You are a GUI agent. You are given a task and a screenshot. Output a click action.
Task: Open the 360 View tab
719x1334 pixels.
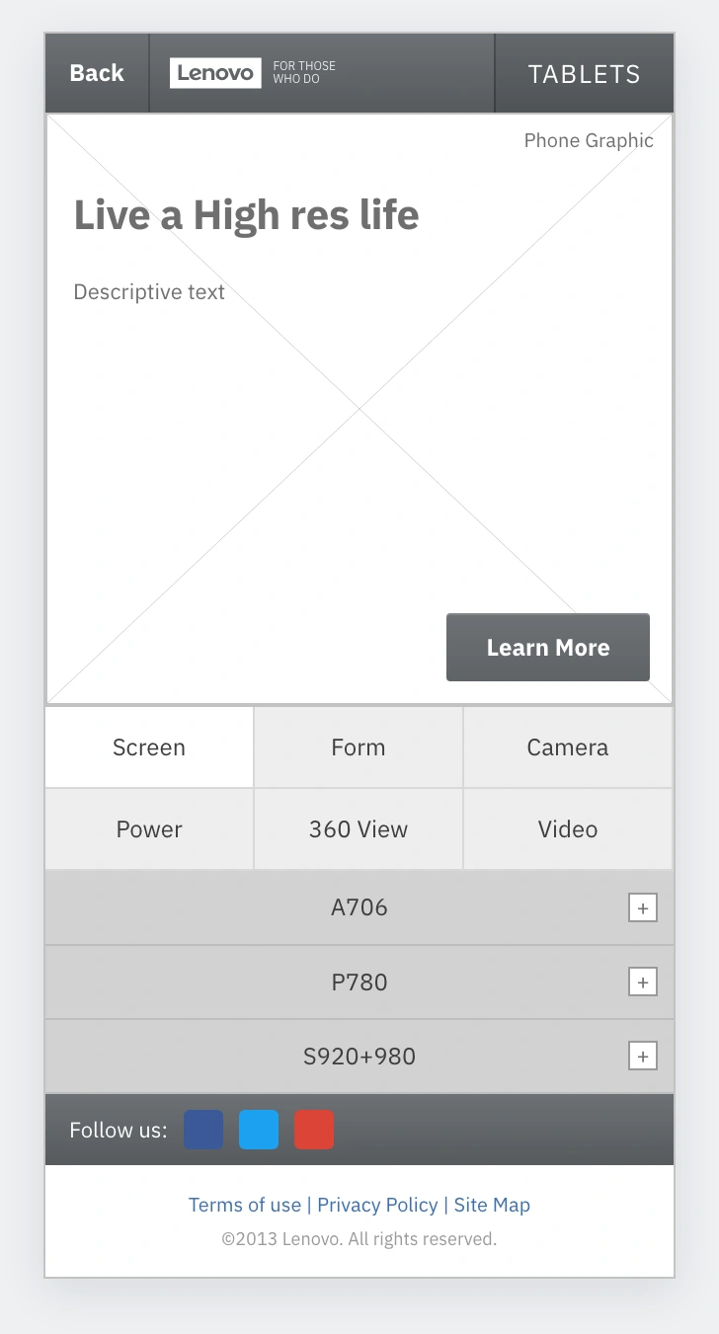pos(359,829)
